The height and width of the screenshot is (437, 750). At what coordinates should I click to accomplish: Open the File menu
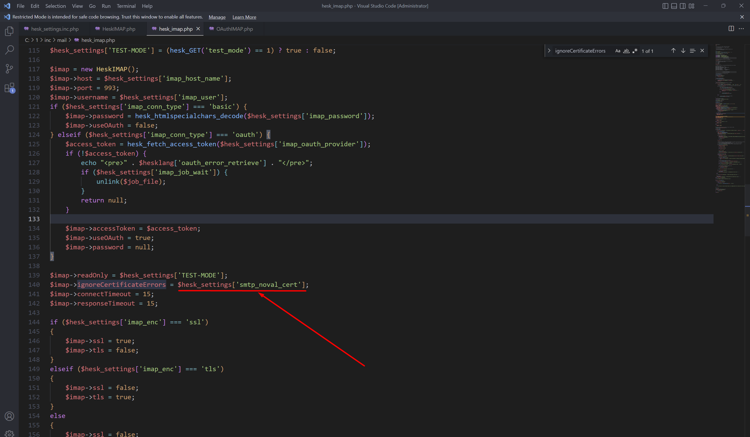(x=21, y=6)
